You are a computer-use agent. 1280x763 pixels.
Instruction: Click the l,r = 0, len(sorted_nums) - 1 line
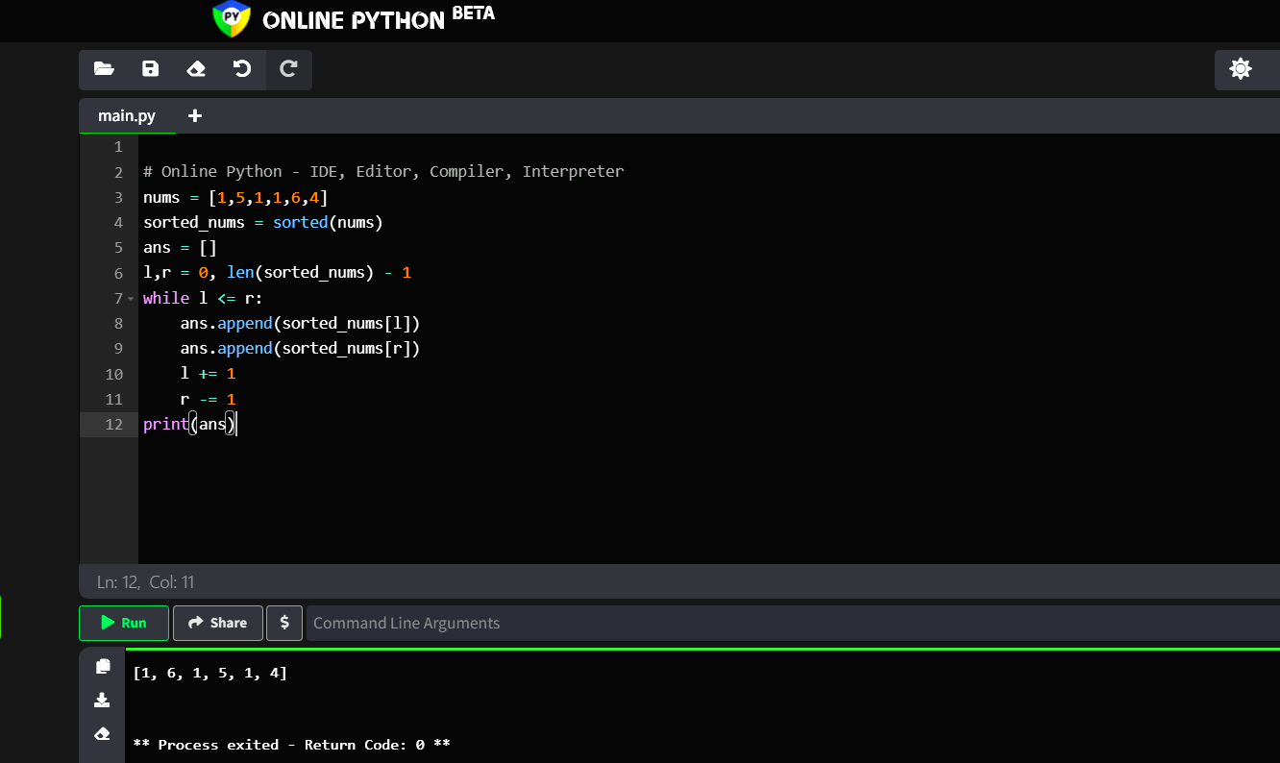click(x=277, y=272)
